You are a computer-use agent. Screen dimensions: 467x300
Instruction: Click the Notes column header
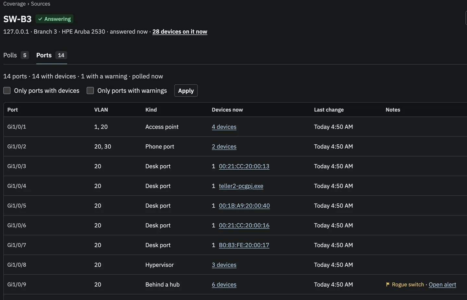(393, 110)
